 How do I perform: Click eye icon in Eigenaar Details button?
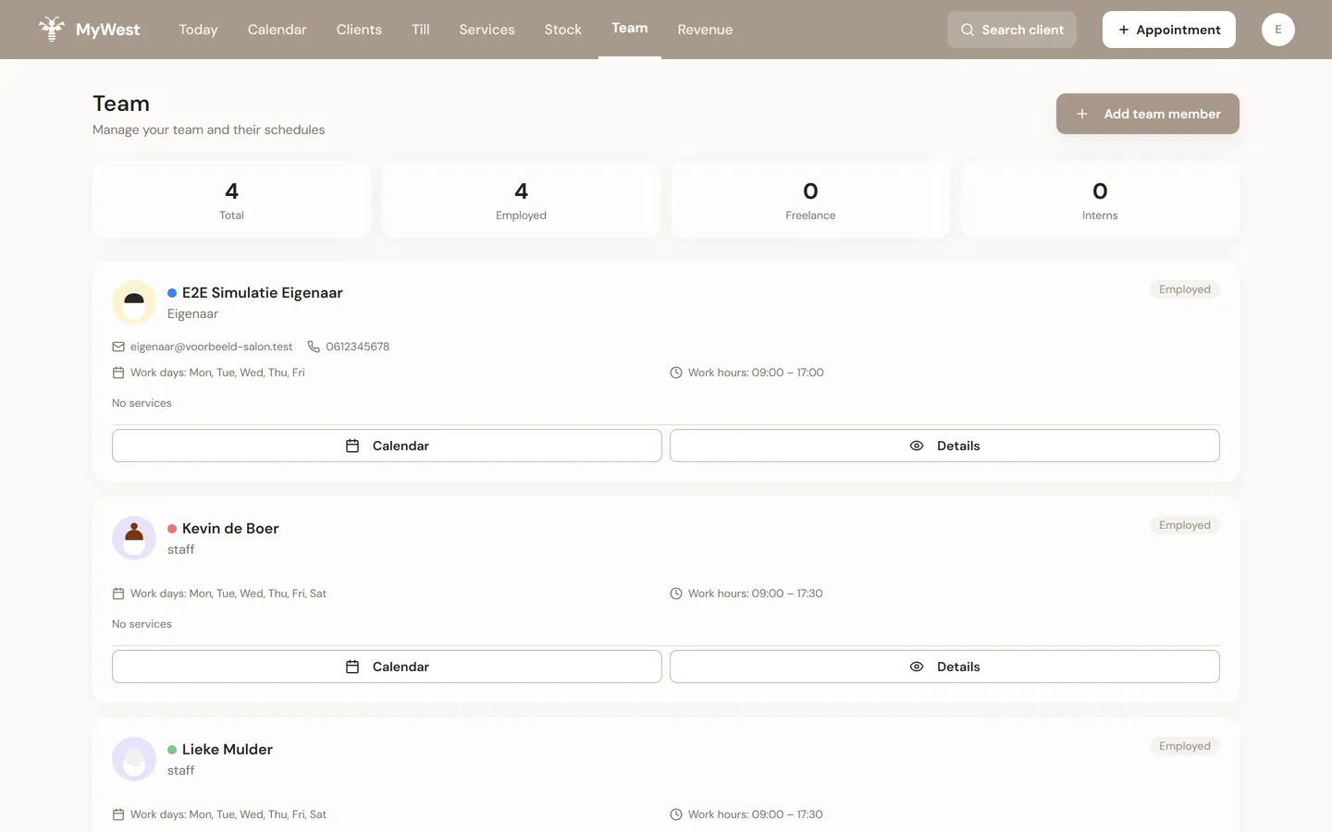917,446
